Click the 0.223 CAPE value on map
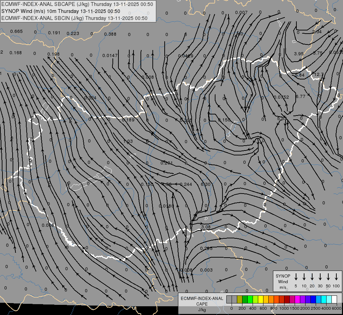The width and height of the screenshot is (343, 315). point(73,34)
